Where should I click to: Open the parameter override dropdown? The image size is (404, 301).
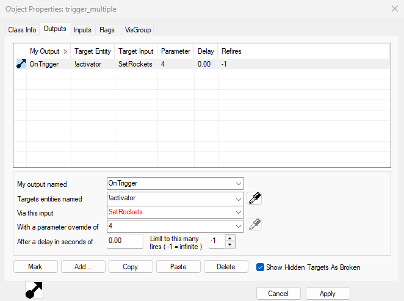[x=237, y=226]
